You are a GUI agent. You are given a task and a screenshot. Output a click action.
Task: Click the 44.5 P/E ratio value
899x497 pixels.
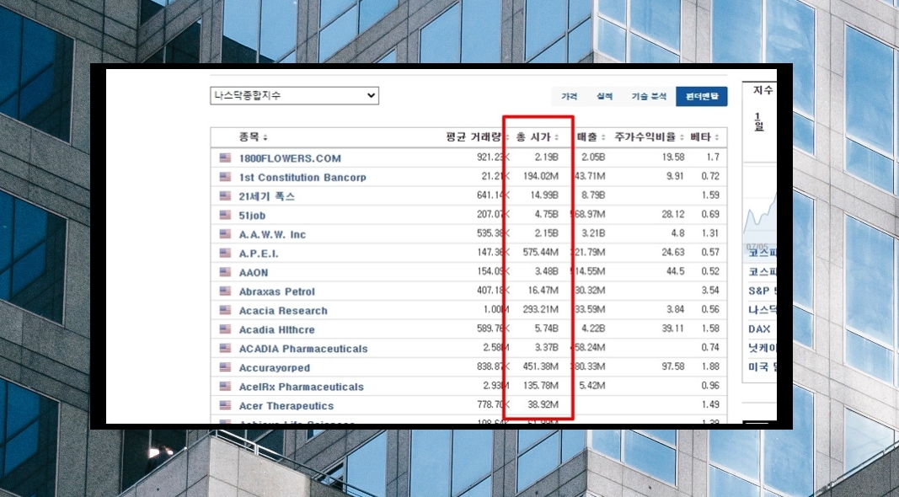[675, 271]
